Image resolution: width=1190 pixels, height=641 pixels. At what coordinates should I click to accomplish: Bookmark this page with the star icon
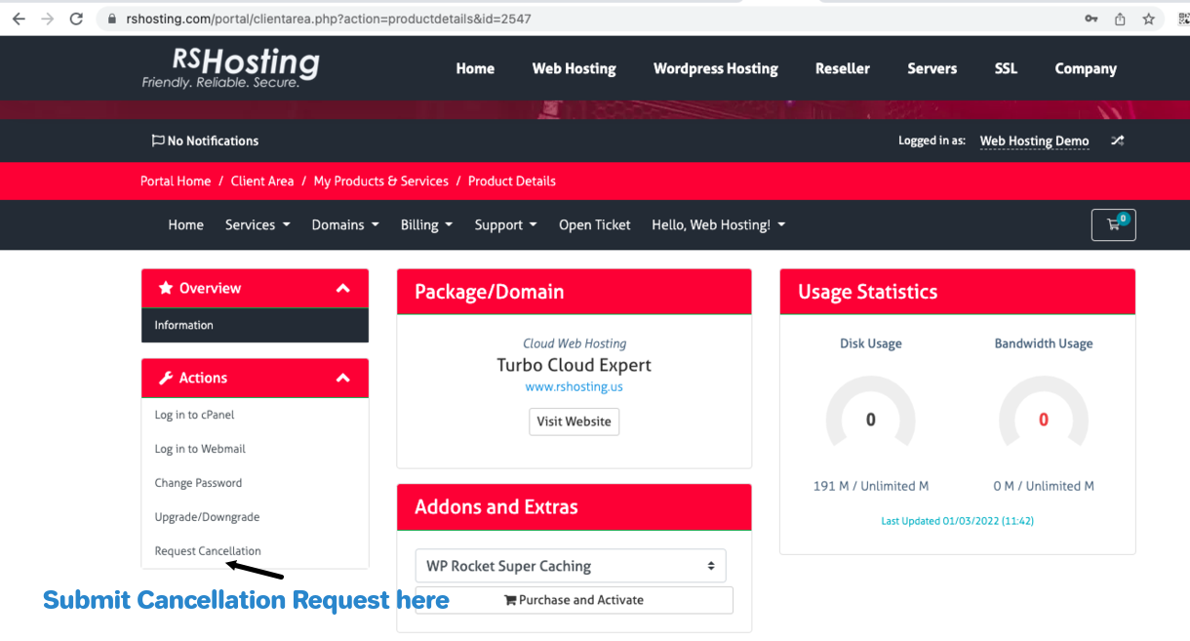[x=1148, y=19]
